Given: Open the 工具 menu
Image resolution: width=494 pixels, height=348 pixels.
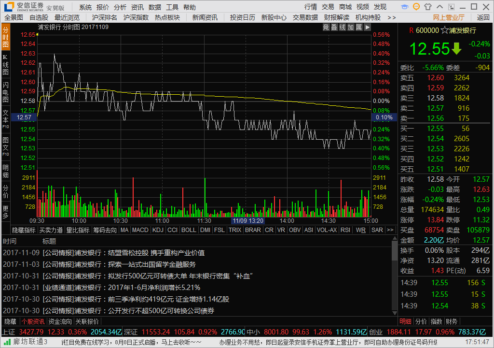Looking at the screenshot, I should [x=172, y=7].
